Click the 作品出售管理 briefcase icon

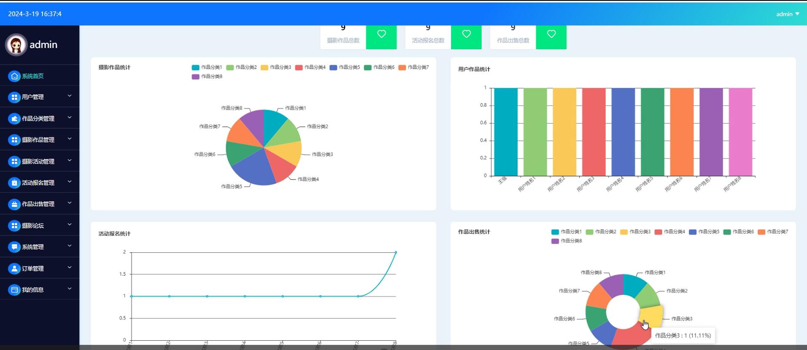pyautogui.click(x=14, y=204)
